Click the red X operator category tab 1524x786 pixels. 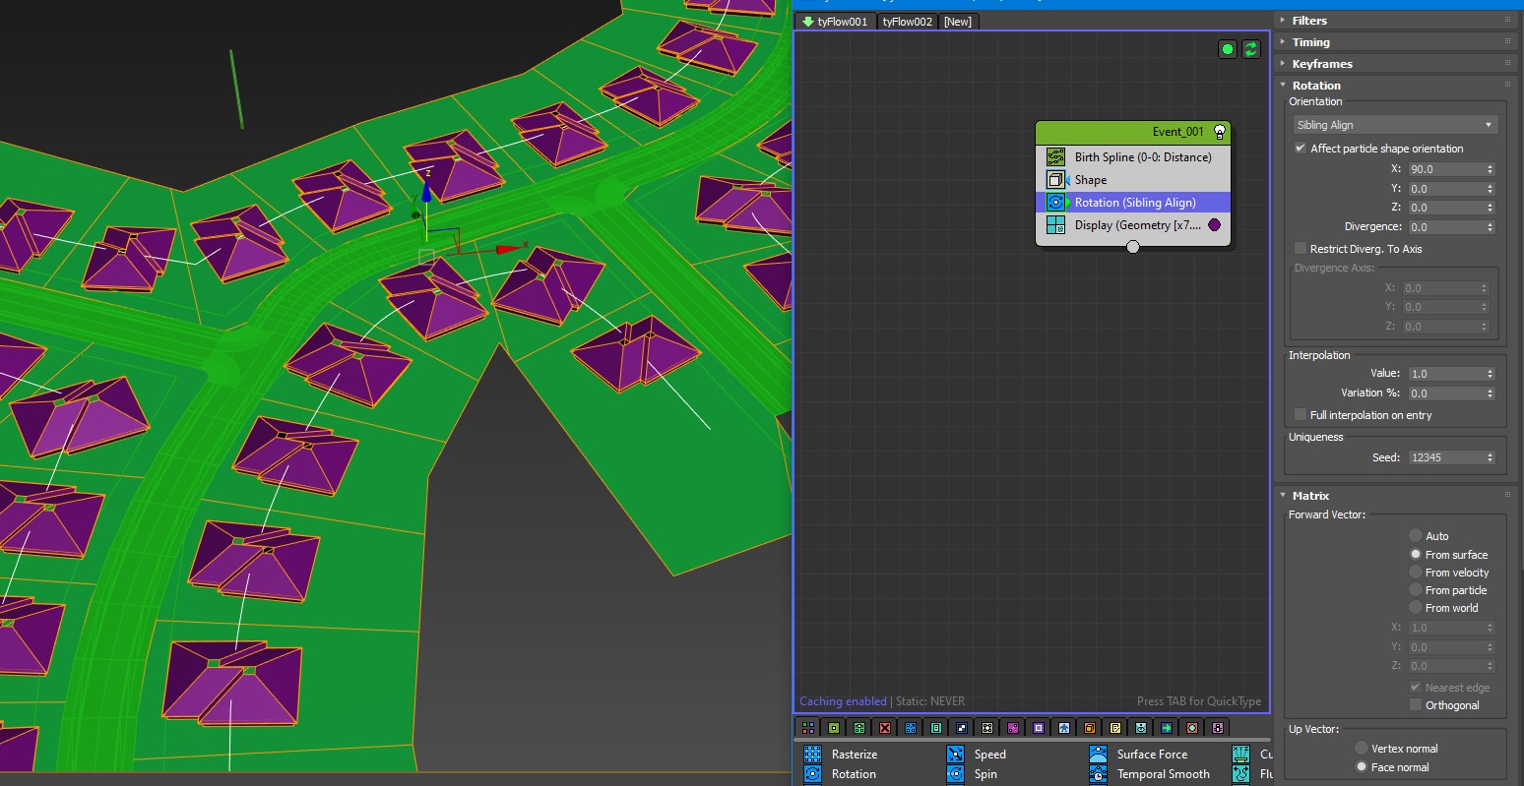point(884,728)
